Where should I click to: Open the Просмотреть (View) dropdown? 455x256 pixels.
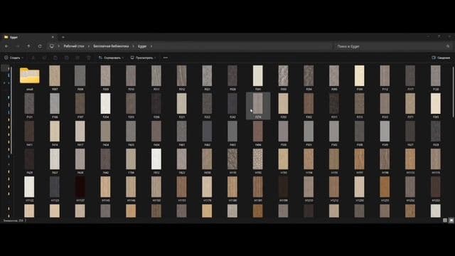(144, 58)
